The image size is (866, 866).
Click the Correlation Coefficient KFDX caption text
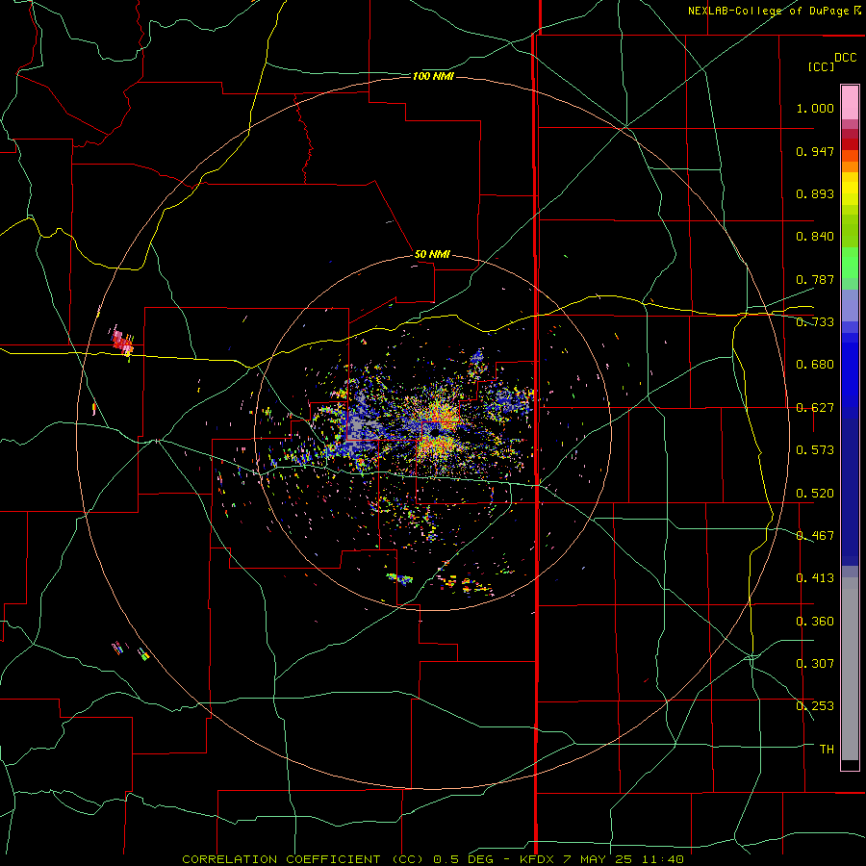click(x=433, y=859)
